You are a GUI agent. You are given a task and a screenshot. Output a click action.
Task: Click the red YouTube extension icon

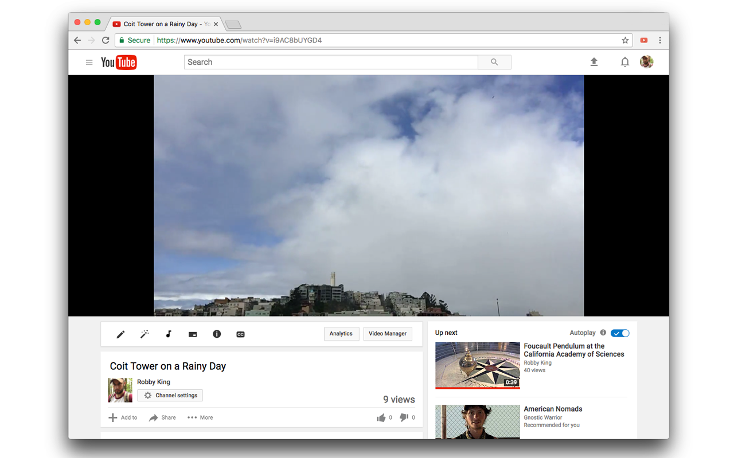tap(644, 40)
